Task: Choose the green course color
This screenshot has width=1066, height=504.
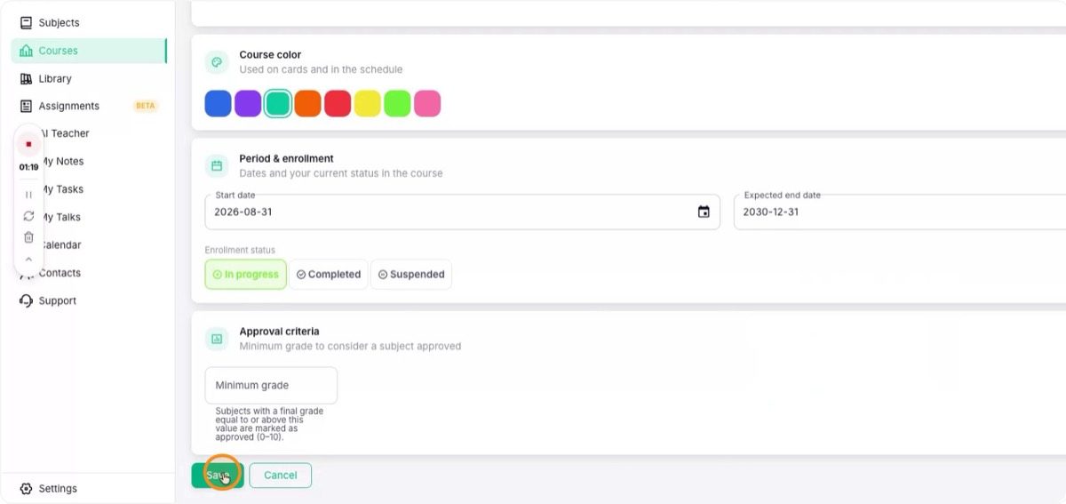Action: pos(397,103)
